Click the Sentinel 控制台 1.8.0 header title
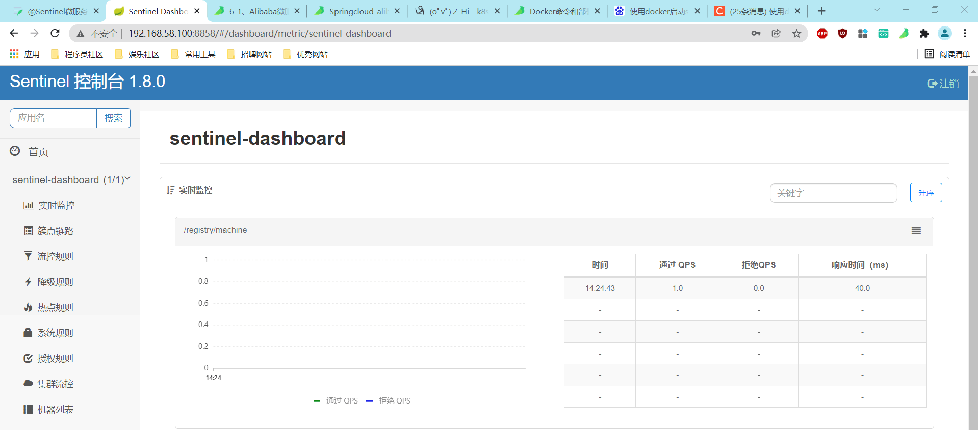The height and width of the screenshot is (430, 978). 87,82
